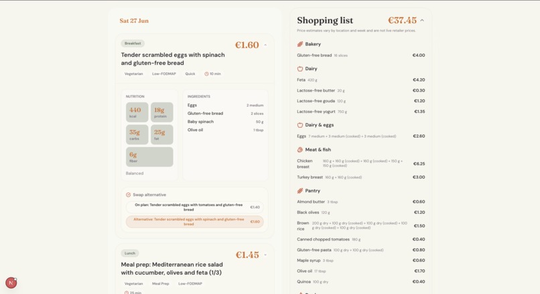
Task: Click the Lactose-free gouda item
Action: click(x=361, y=101)
